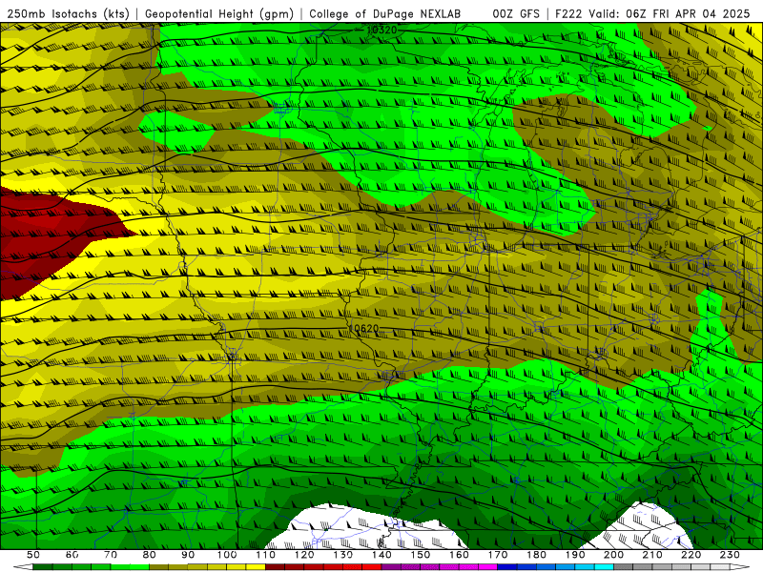
Task: Click the 200 value on the color scale
Action: click(x=613, y=555)
